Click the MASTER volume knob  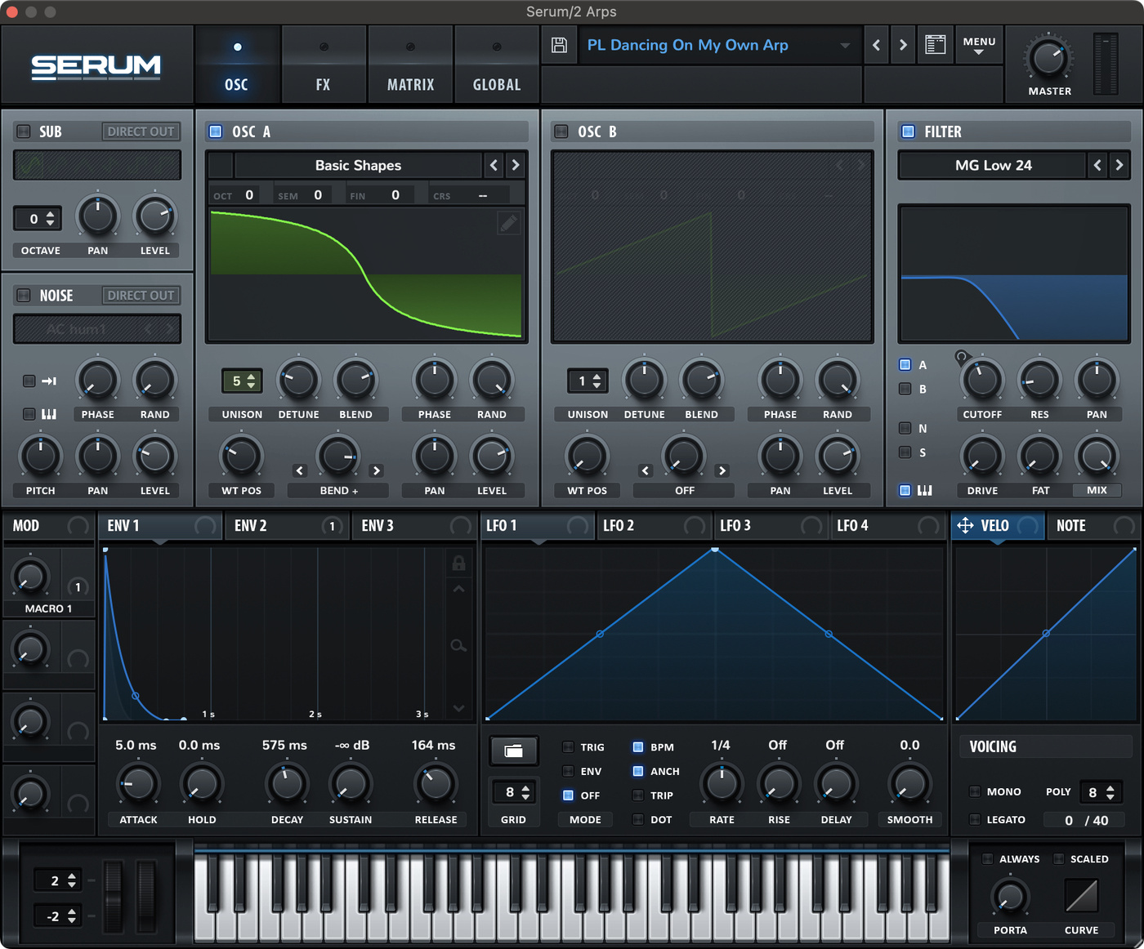click(x=1048, y=59)
